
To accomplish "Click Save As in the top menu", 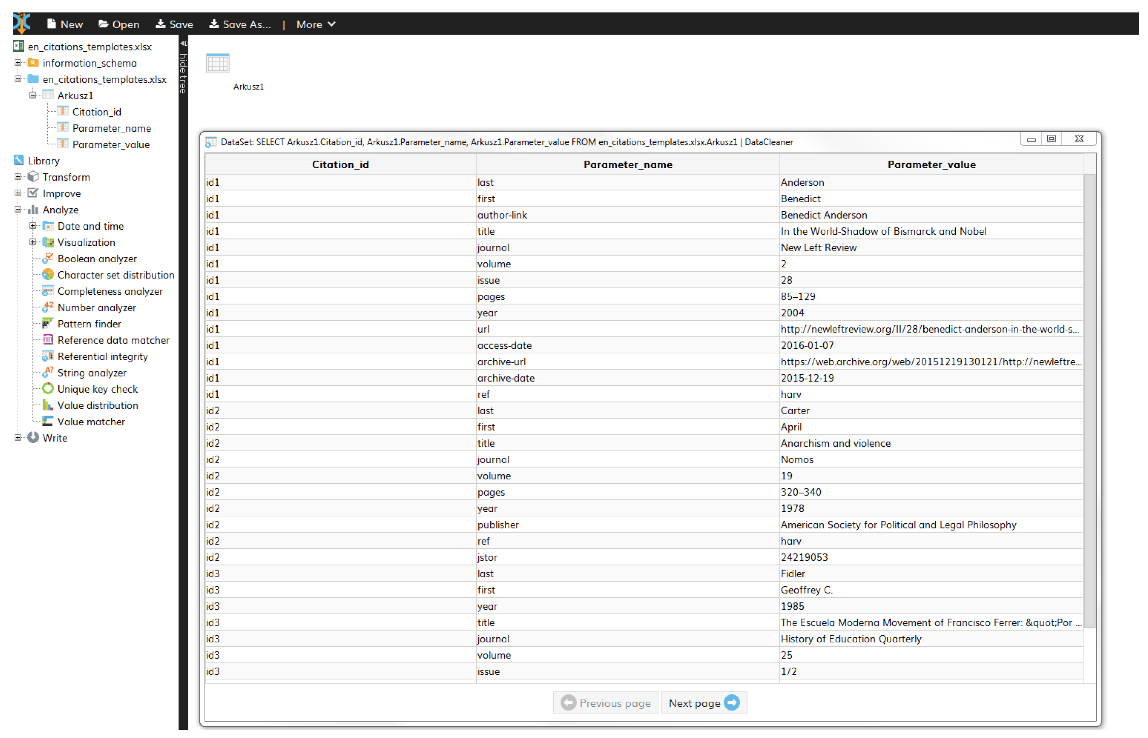I will coord(240,25).
